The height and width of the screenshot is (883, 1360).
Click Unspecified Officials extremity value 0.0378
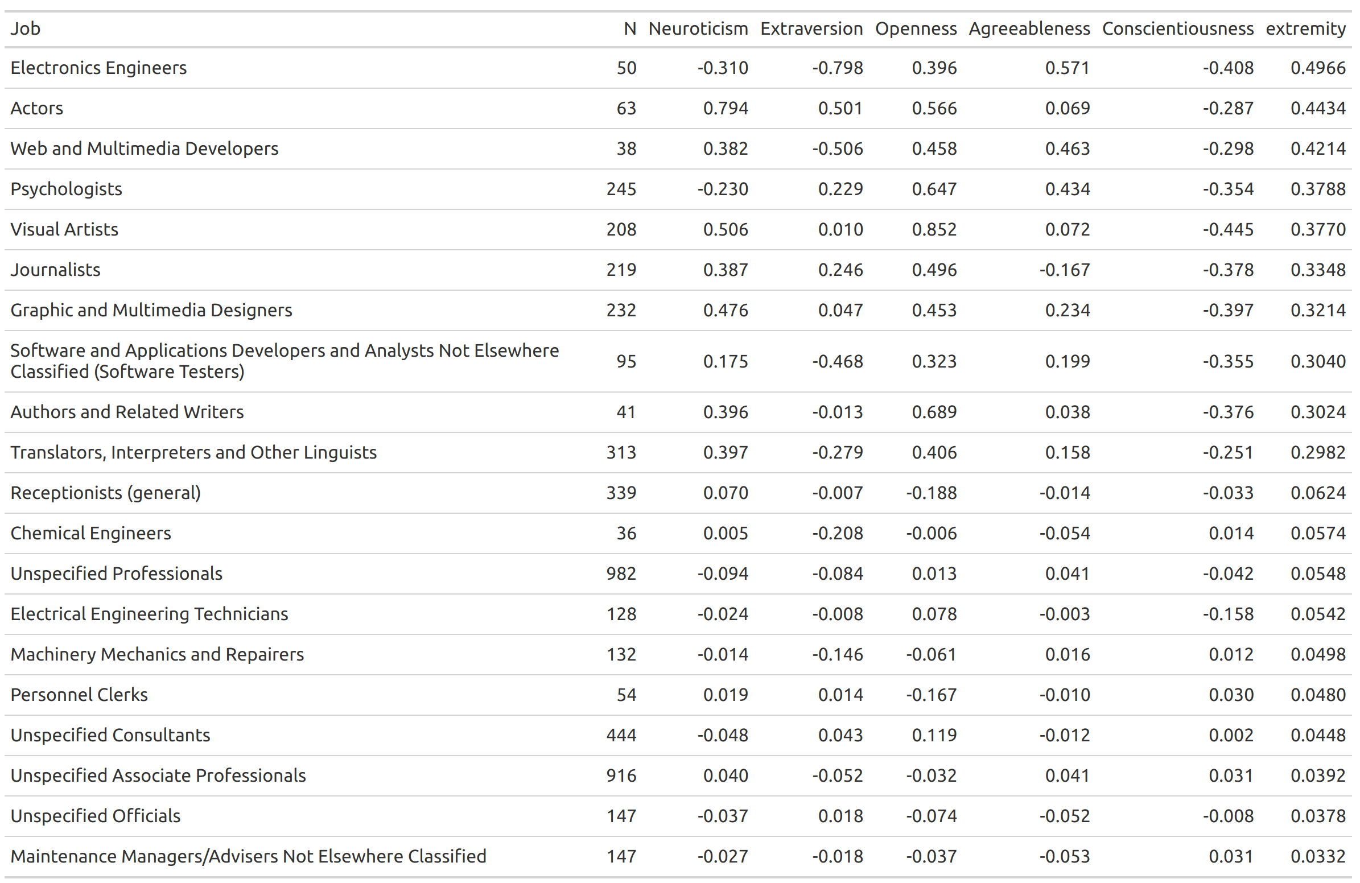point(1318,816)
